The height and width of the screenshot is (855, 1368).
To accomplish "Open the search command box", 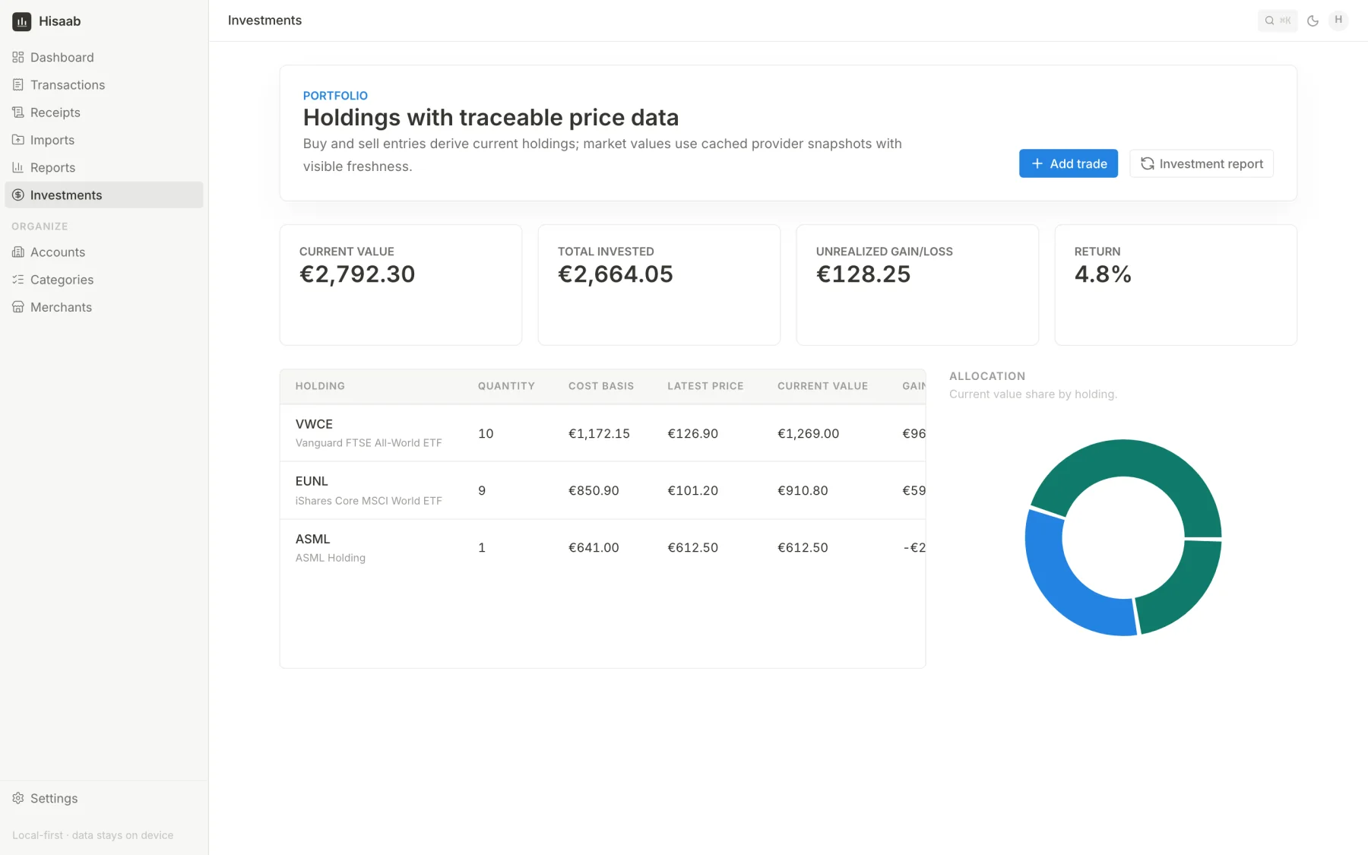I will point(1278,21).
